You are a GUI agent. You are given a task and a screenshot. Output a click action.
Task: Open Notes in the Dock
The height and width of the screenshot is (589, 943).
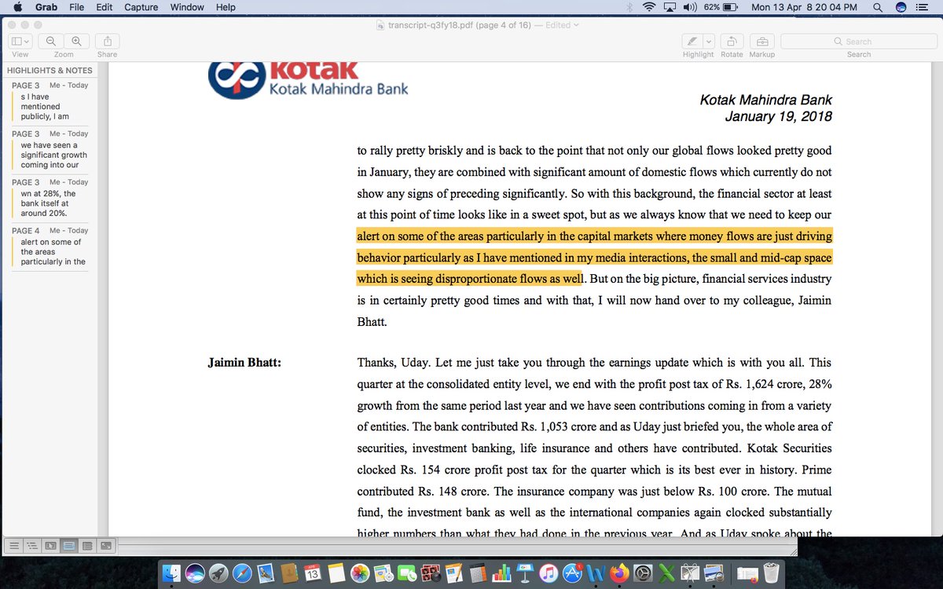point(336,573)
